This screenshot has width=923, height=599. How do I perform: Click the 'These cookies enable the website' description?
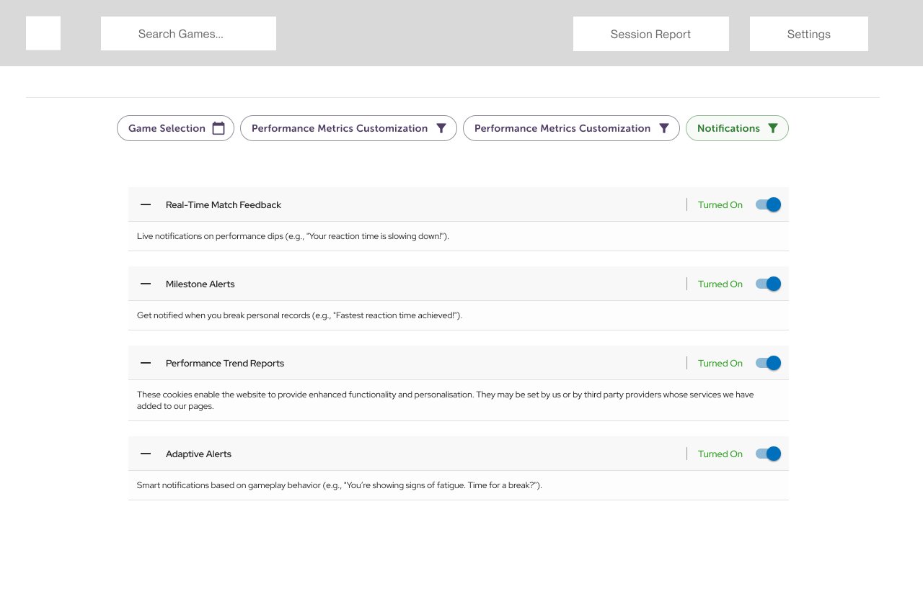[445, 400]
